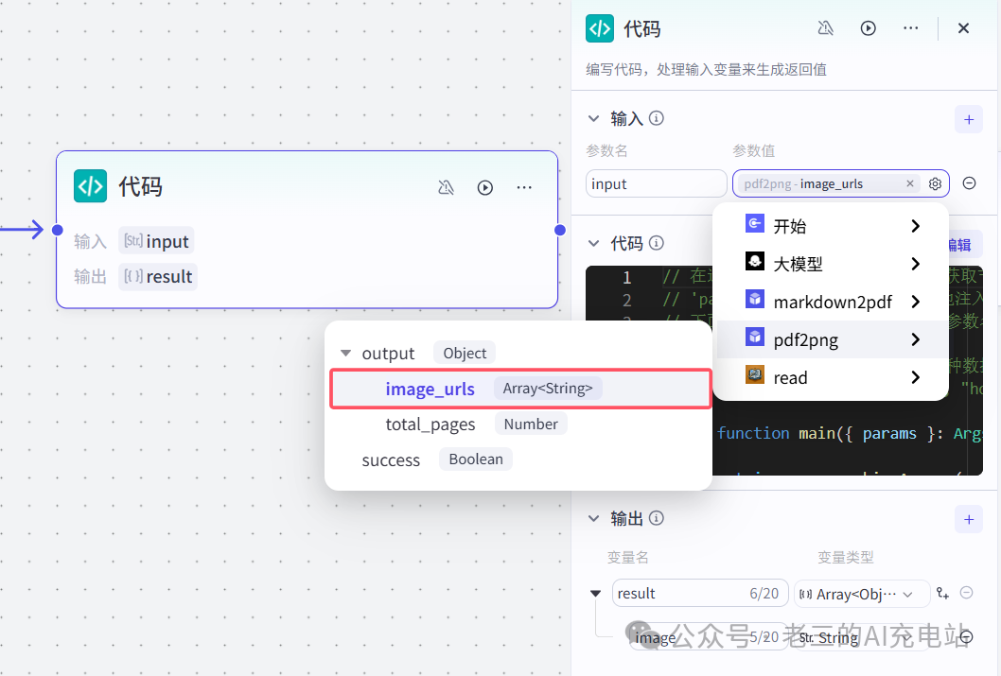Run test via panel header play icon
This screenshot has width=1001, height=676.
[868, 28]
